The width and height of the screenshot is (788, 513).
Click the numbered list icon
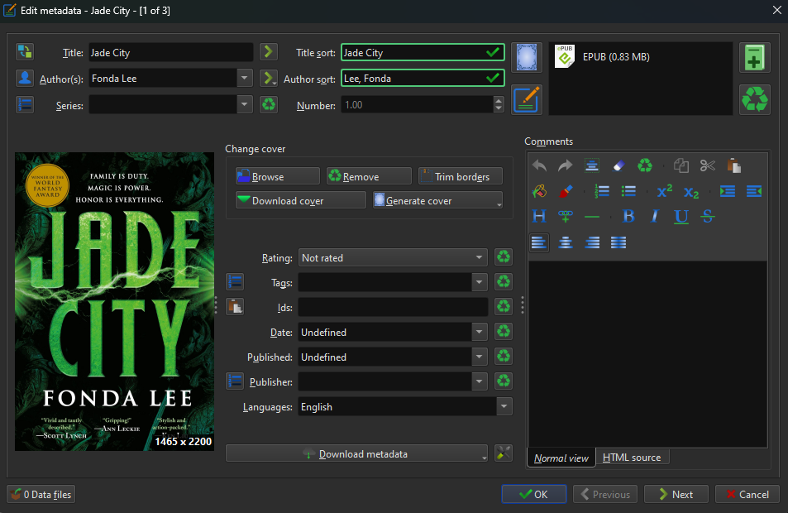(x=602, y=191)
